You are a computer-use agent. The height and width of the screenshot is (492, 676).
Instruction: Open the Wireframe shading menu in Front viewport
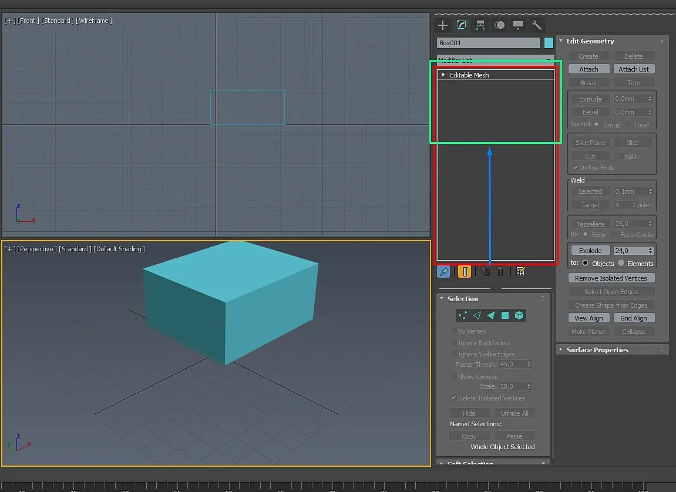(x=94, y=21)
